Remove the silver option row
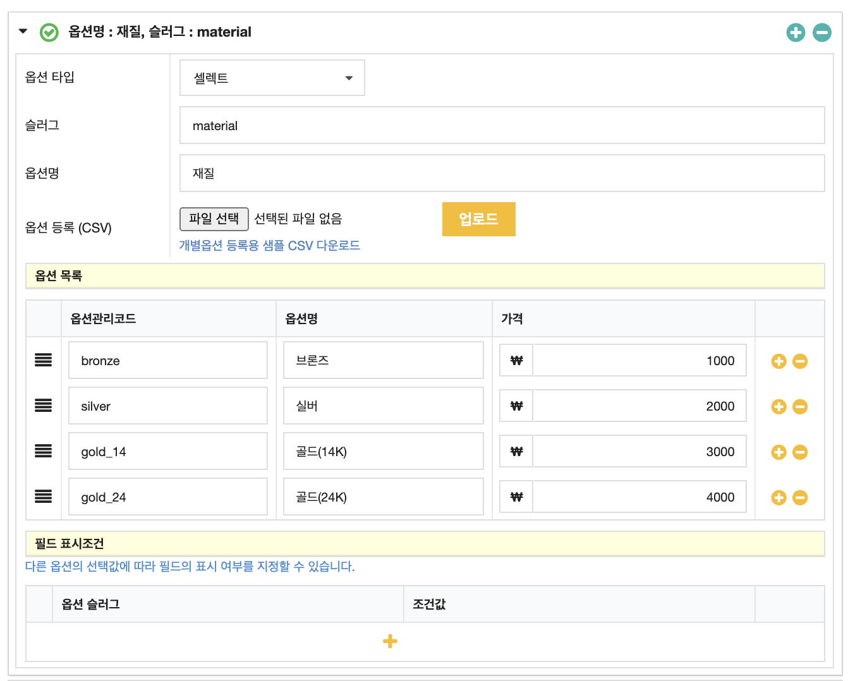This screenshot has width=848, height=681. coord(800,407)
